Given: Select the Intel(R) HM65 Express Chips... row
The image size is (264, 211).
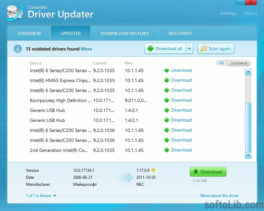Looking at the screenshot, I should point(111,80).
